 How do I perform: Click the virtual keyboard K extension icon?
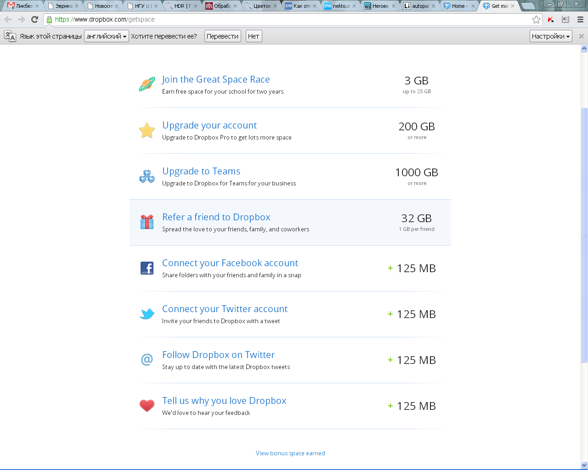point(565,19)
